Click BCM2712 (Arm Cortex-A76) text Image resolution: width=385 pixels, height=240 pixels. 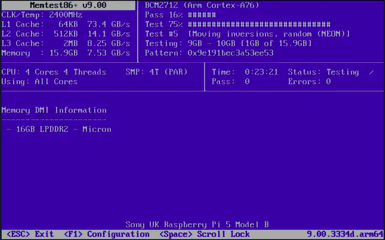202,5
